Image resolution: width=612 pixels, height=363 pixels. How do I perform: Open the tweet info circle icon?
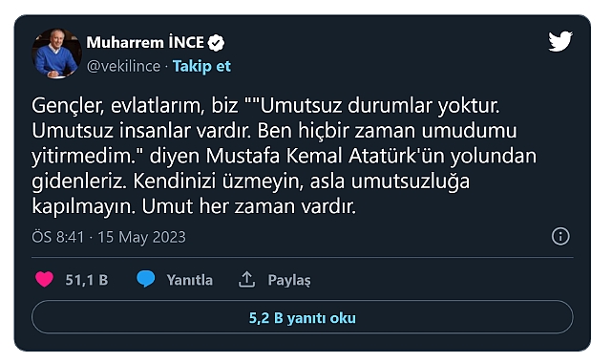click(560, 237)
